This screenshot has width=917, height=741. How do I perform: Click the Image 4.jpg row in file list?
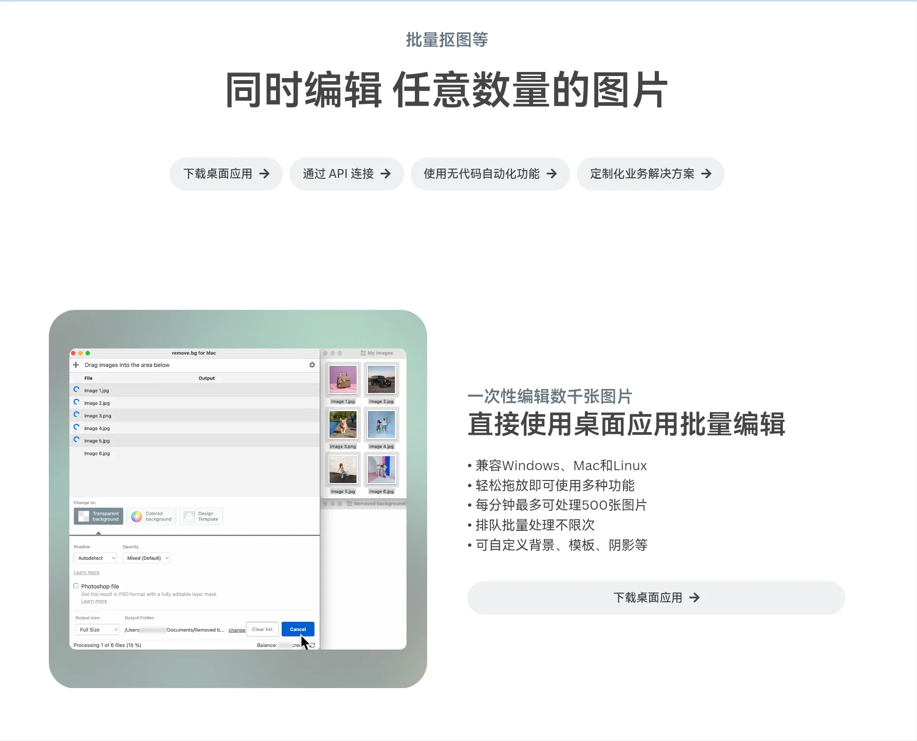[x=194, y=428]
